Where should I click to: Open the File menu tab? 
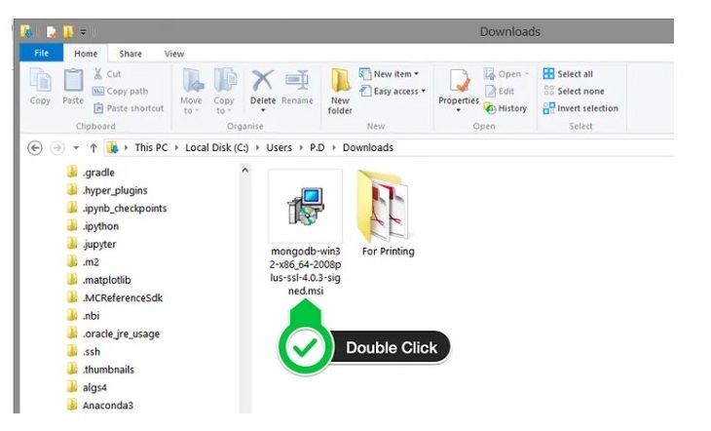[x=41, y=53]
